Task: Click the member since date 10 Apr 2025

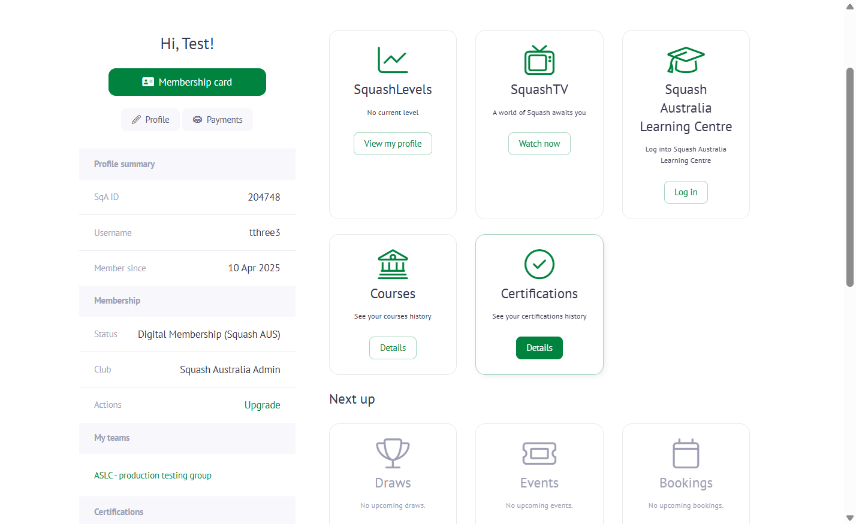Action: 254,268
